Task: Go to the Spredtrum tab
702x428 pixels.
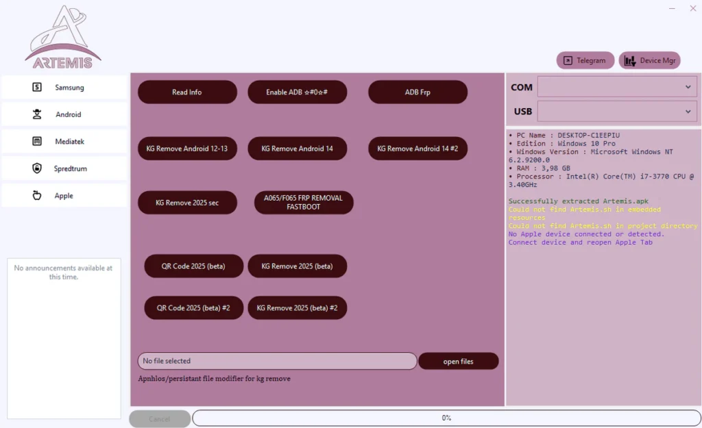Action: tap(64, 168)
